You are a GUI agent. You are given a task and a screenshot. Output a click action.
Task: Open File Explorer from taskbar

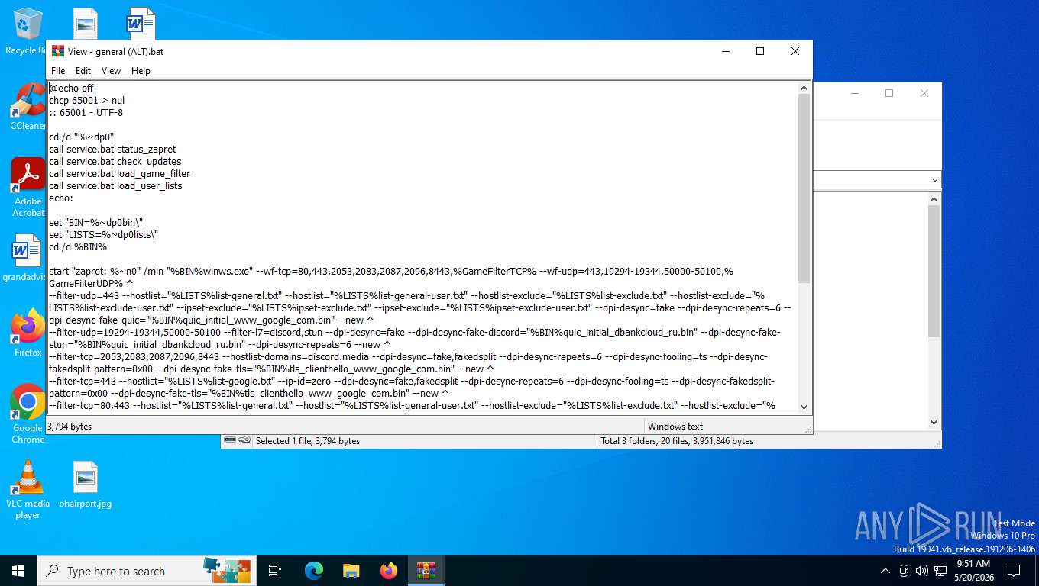351,571
